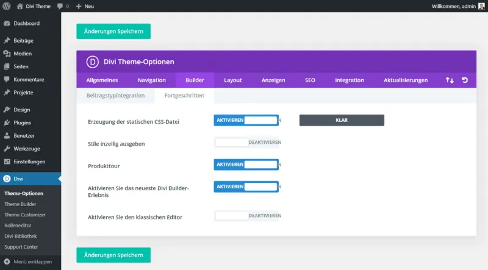Viewport: 488px width, 270px height.
Task: Open Support Center submenu link
Action: tap(21, 247)
